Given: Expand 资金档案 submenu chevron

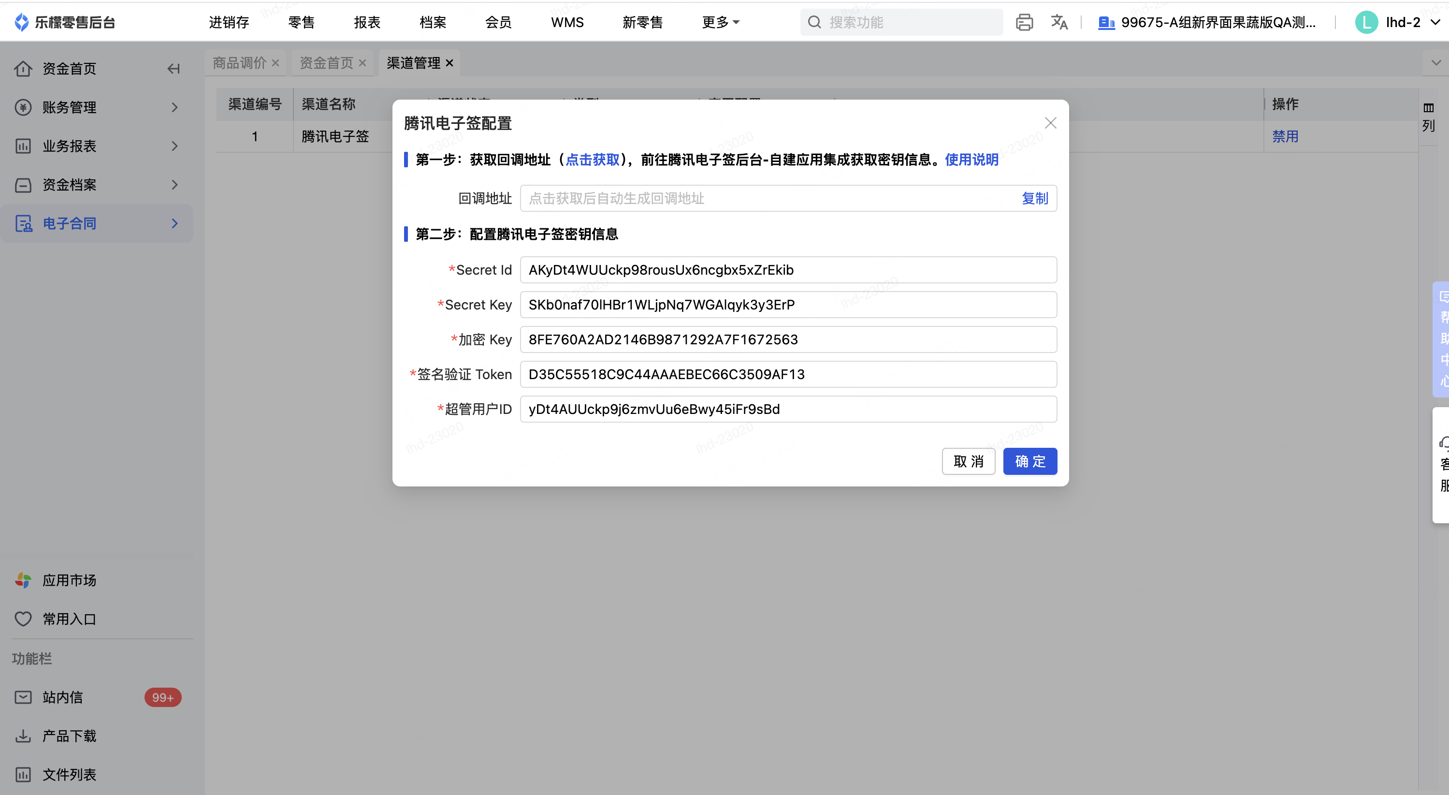Looking at the screenshot, I should pyautogui.click(x=175, y=185).
